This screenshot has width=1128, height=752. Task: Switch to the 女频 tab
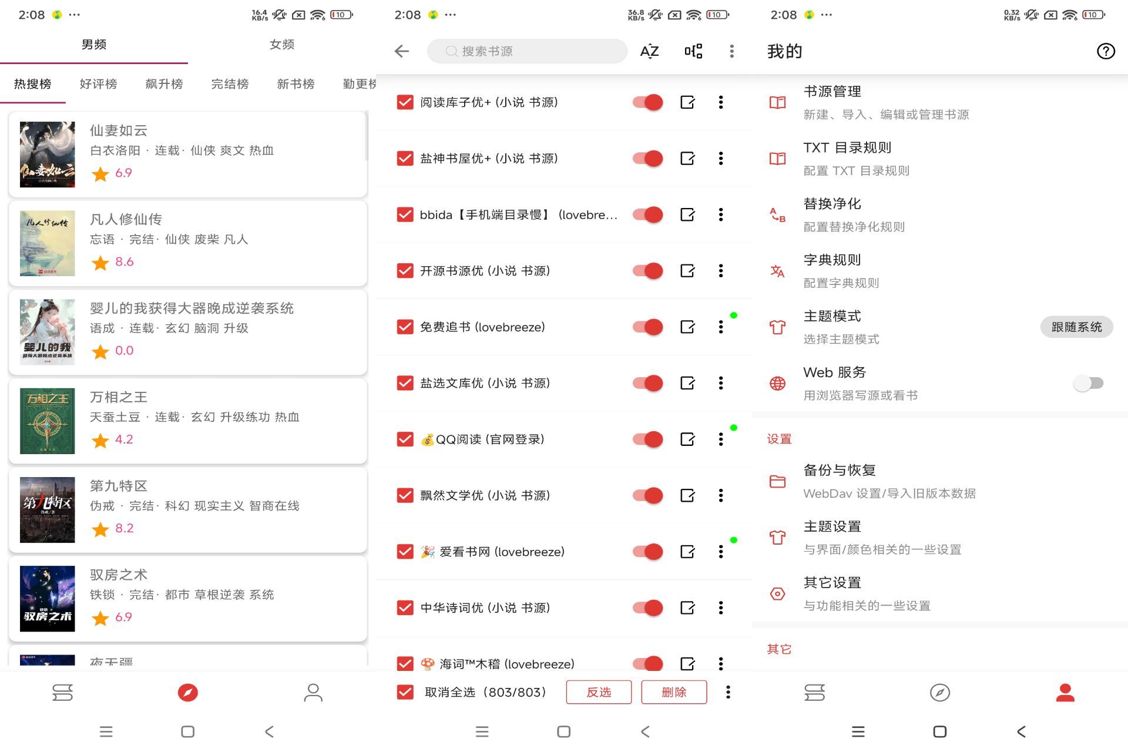click(281, 44)
